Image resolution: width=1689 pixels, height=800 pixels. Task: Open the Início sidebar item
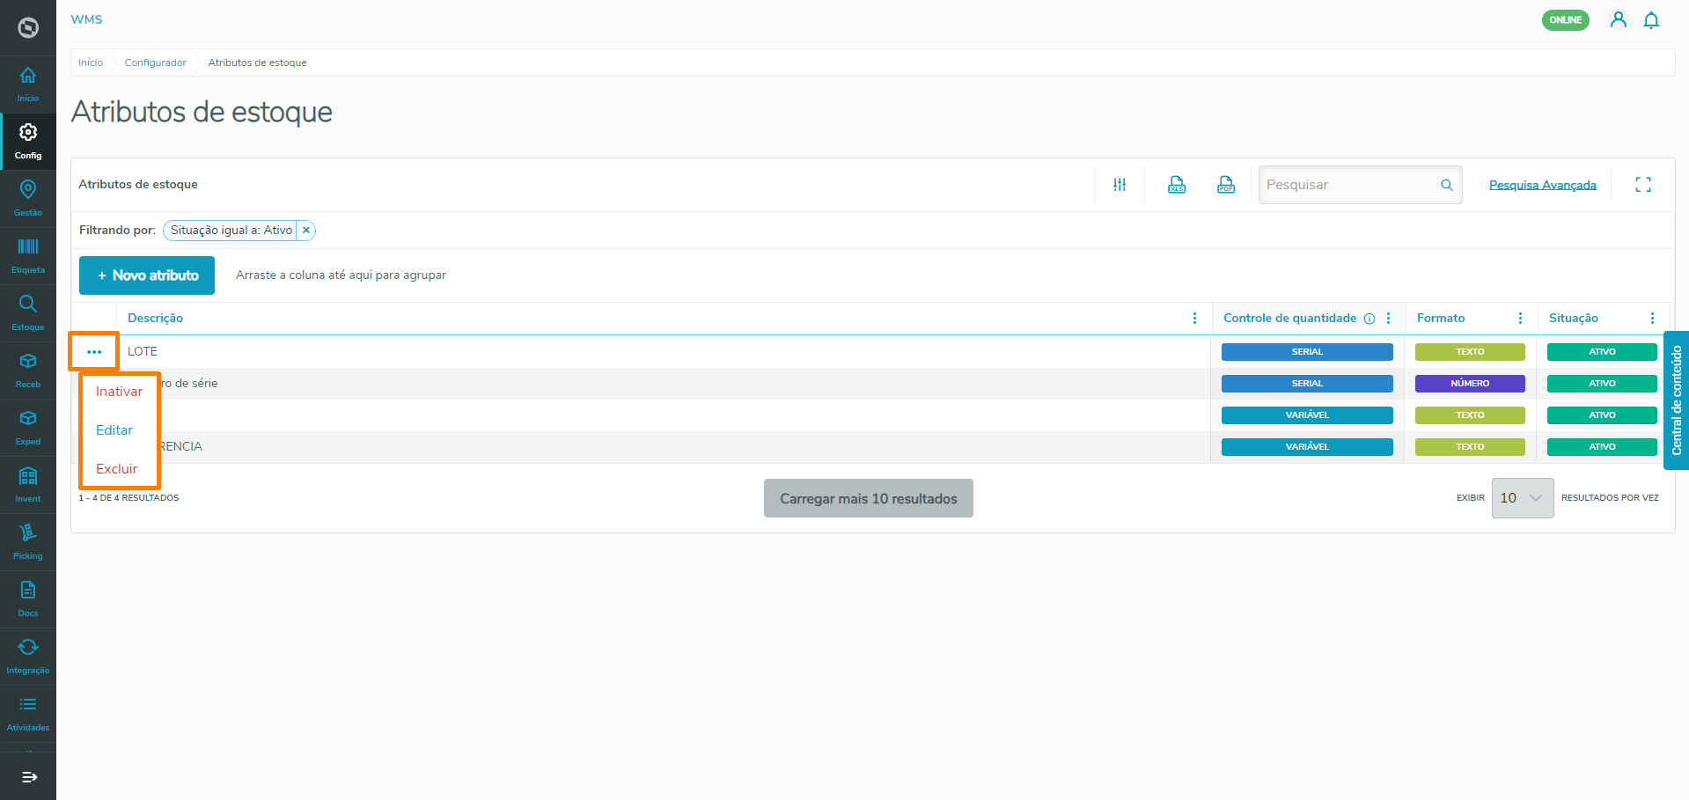coord(28,84)
